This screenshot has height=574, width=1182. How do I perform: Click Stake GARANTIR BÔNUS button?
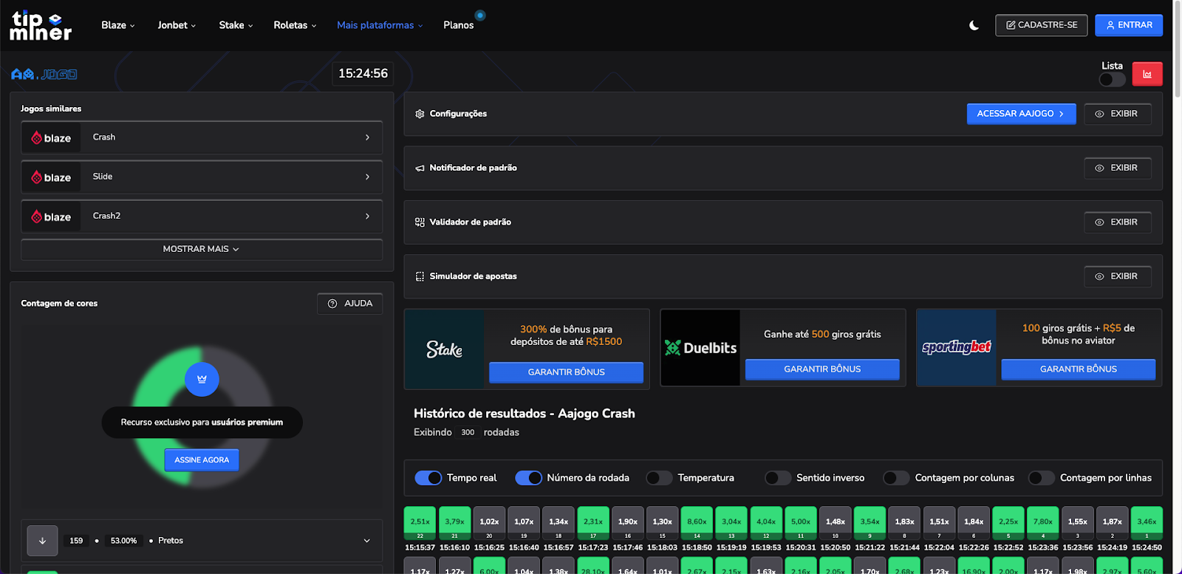pyautogui.click(x=566, y=372)
